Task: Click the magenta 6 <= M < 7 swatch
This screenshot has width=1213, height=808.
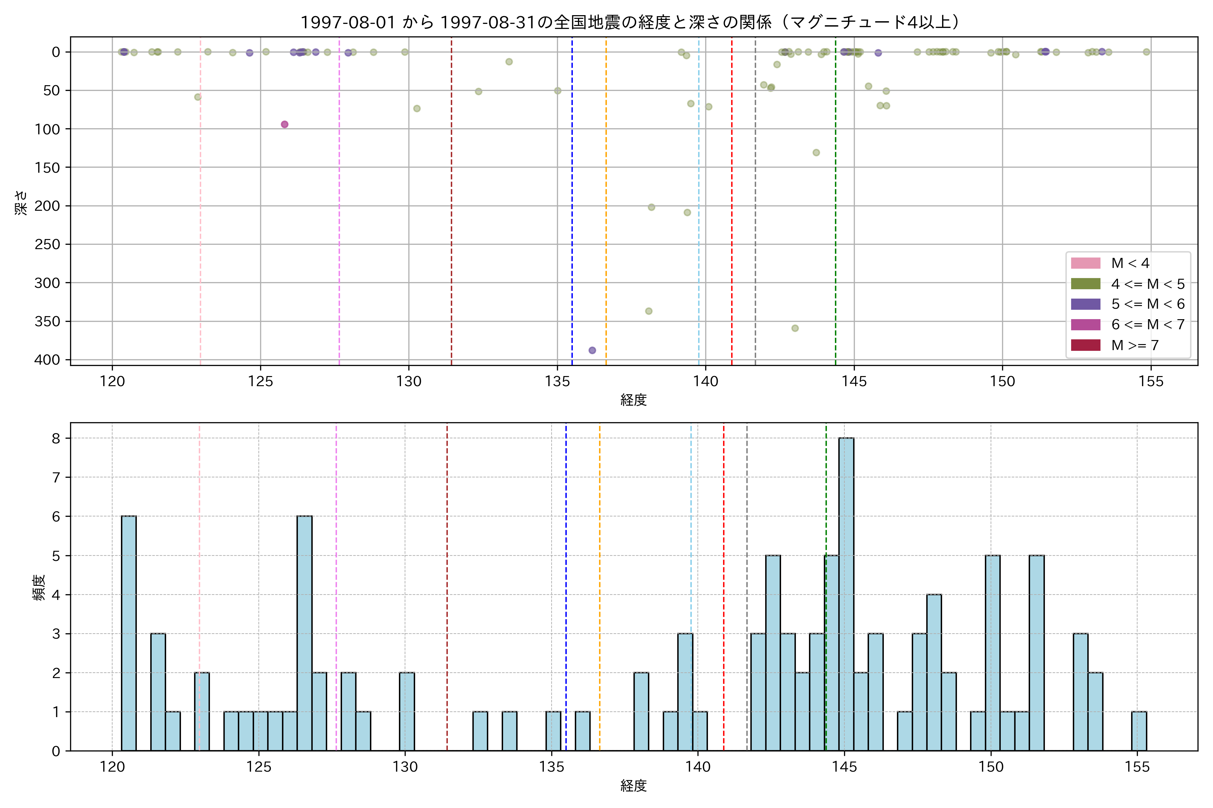Action: tap(1085, 325)
